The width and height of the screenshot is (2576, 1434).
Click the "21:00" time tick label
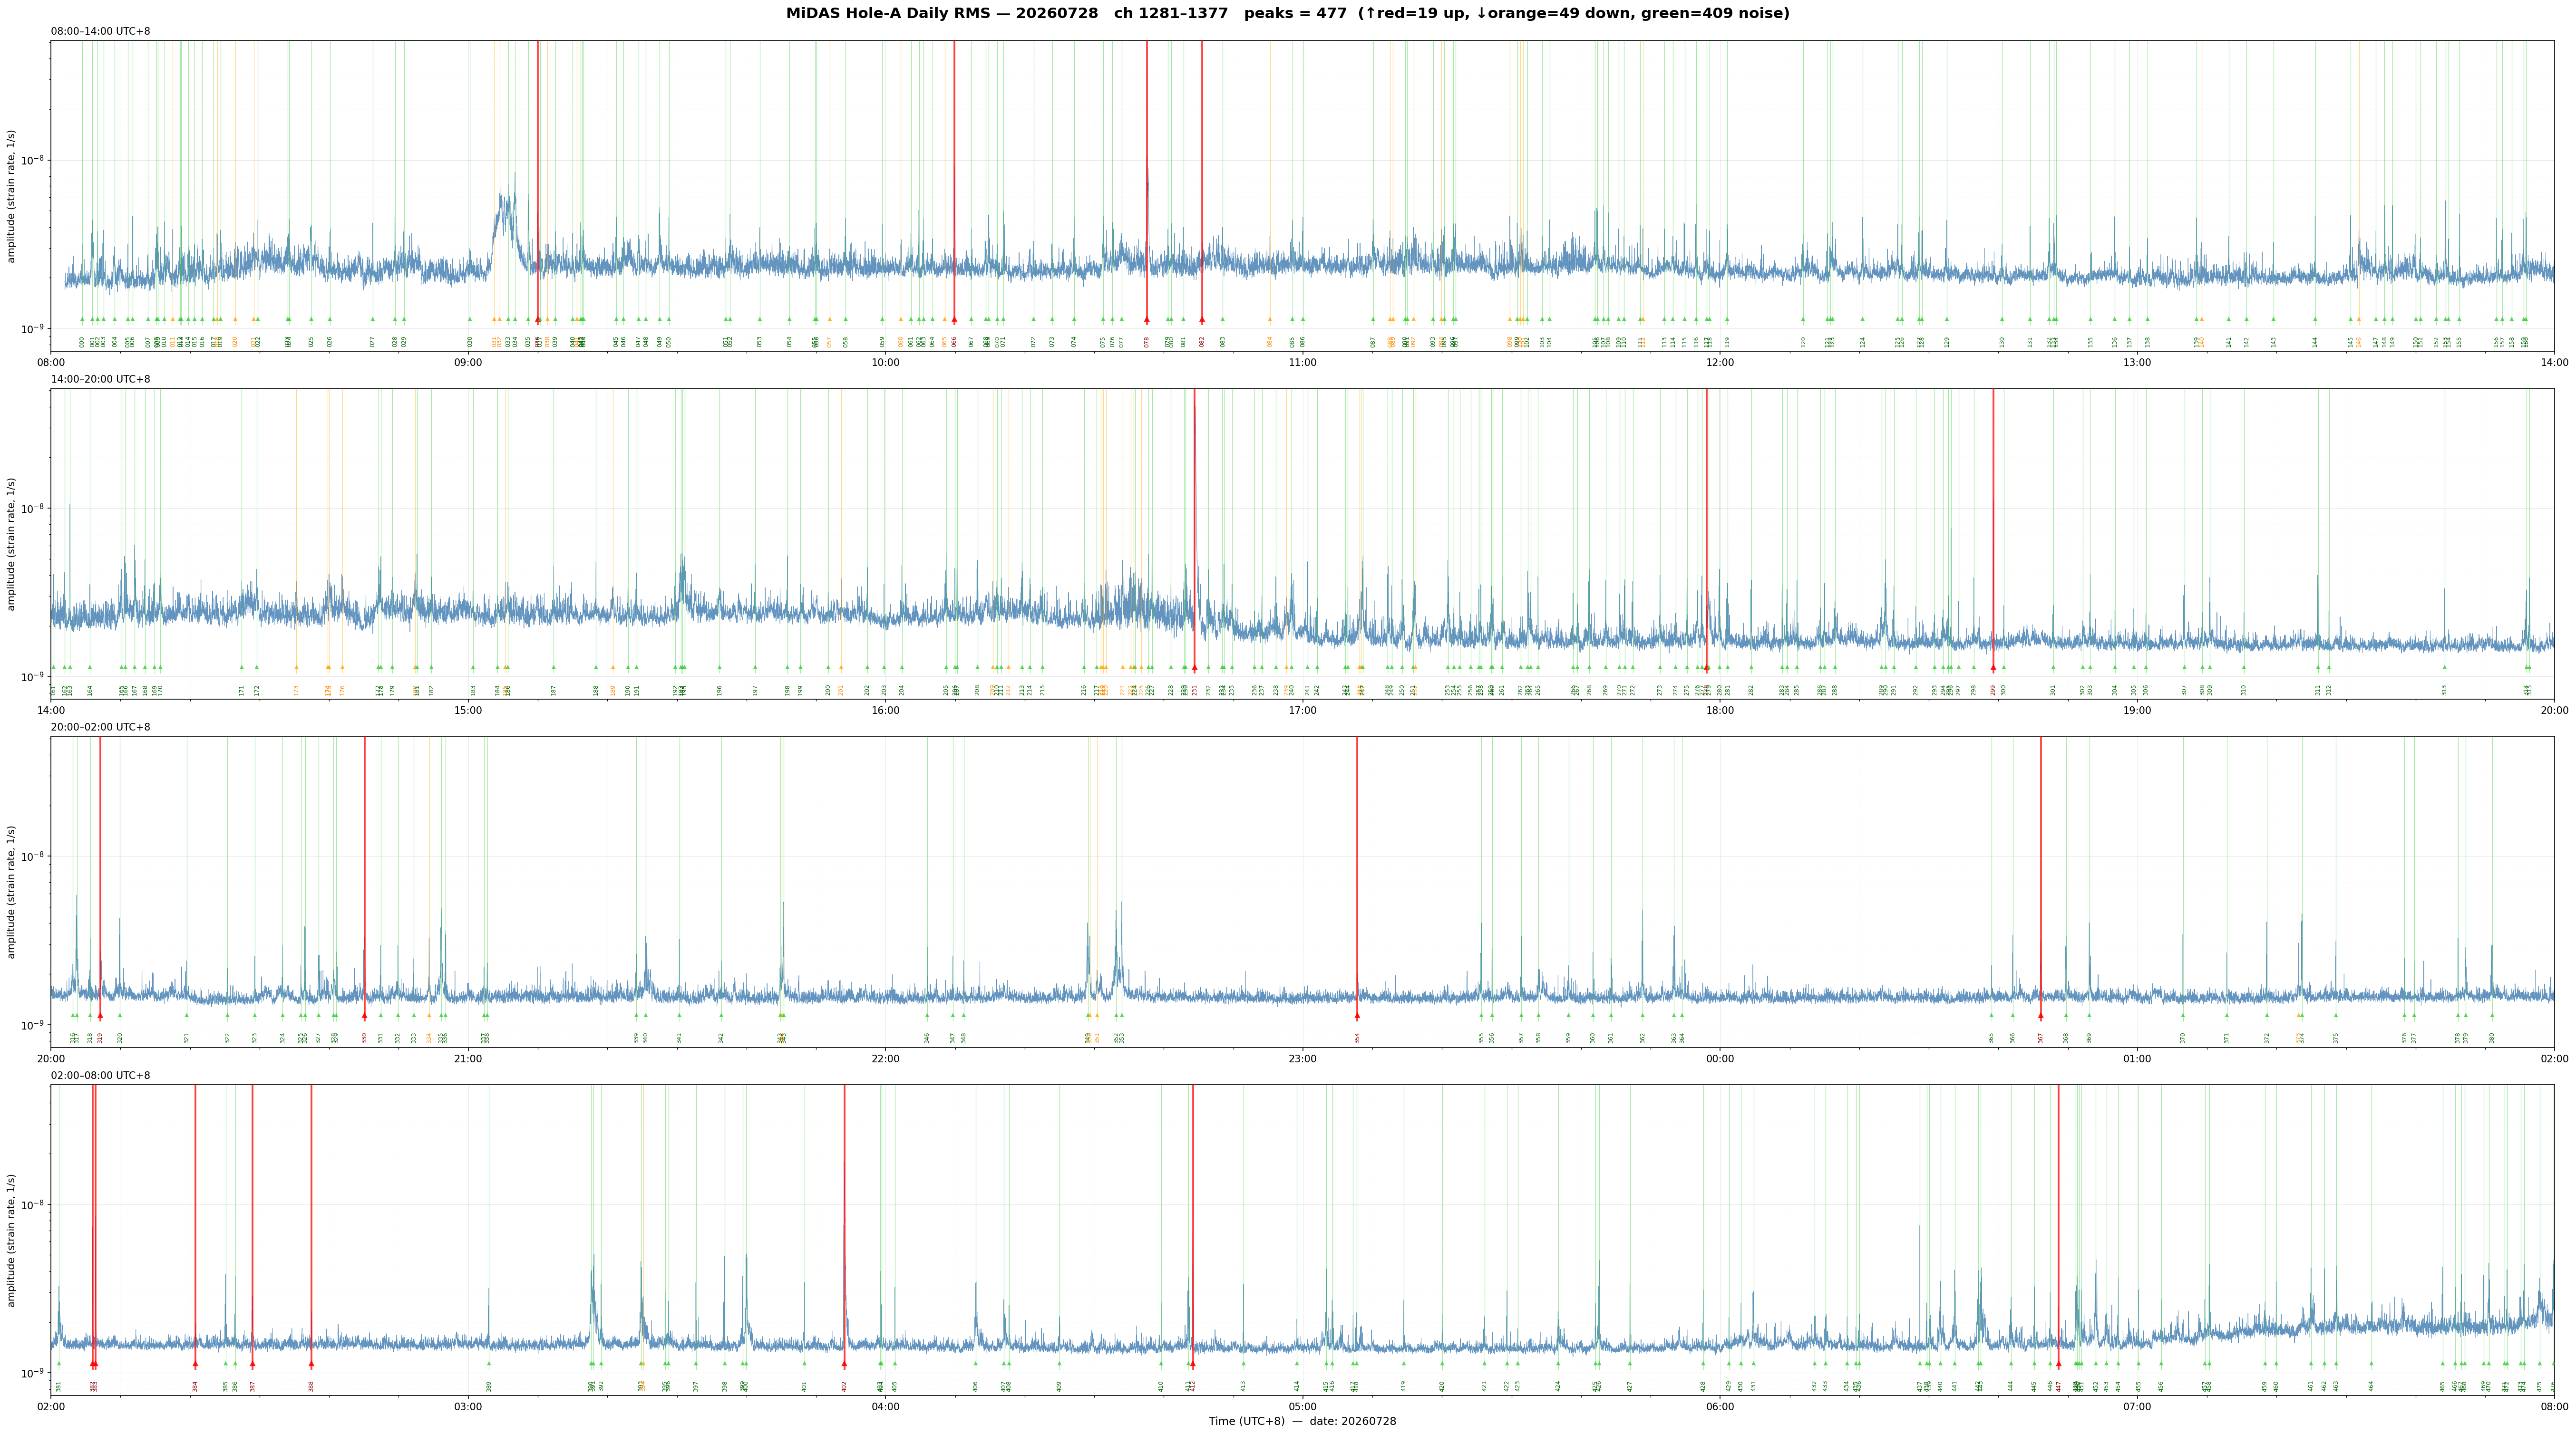click(x=468, y=1058)
